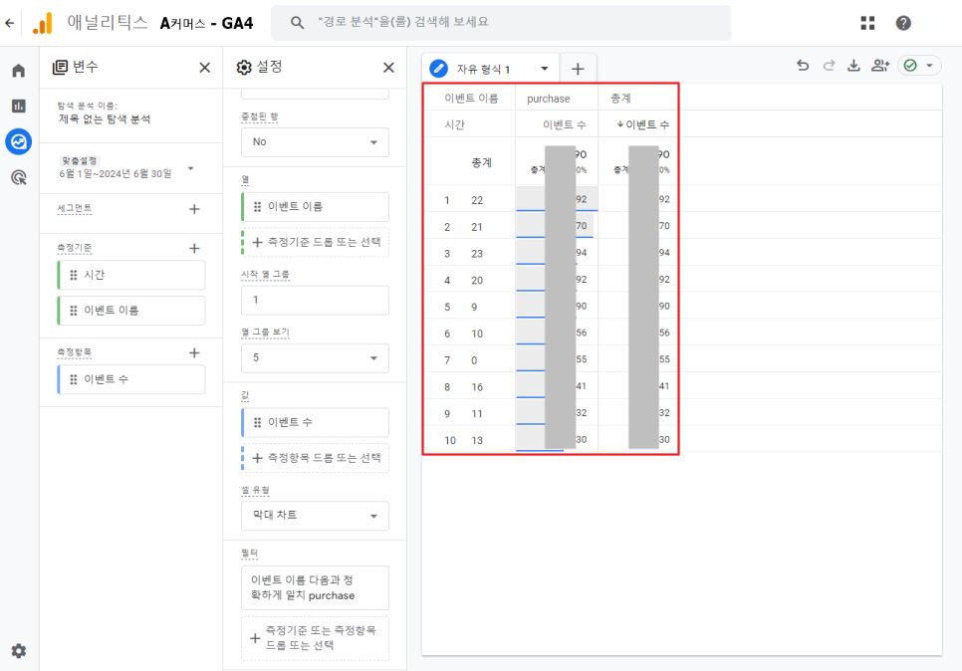This screenshot has height=671, width=962.
Task: Select 이벤트 이름 dimension chip in variables
Action: coord(131,311)
